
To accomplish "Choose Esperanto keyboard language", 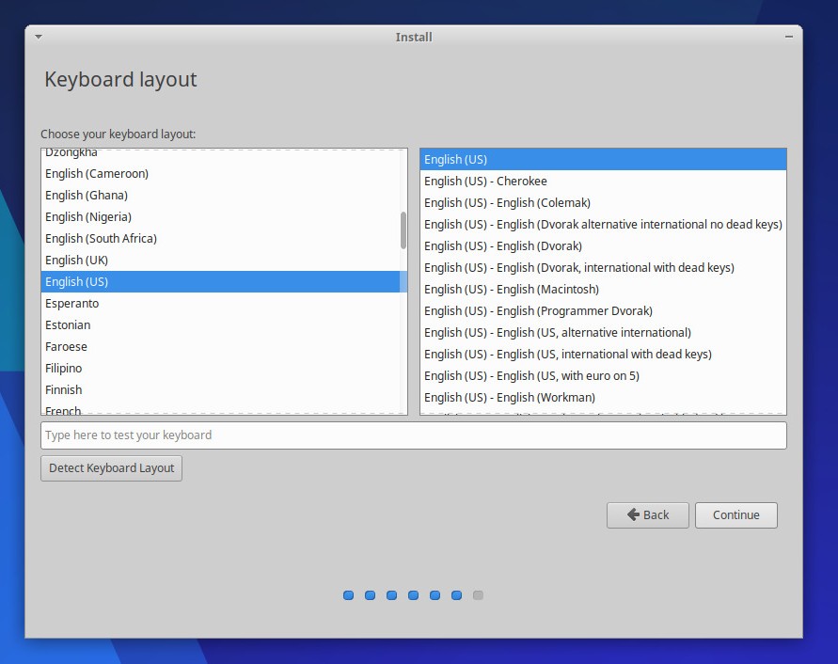I will [221, 304].
